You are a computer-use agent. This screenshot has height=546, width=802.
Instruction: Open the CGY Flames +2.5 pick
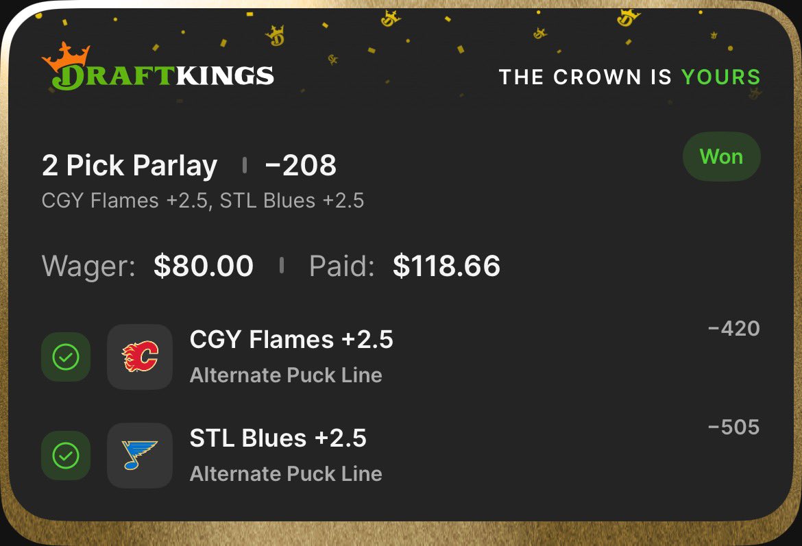click(291, 340)
